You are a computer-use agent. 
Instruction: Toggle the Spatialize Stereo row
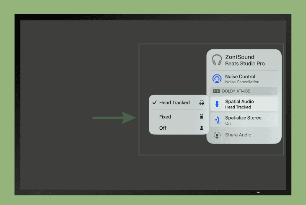244,120
